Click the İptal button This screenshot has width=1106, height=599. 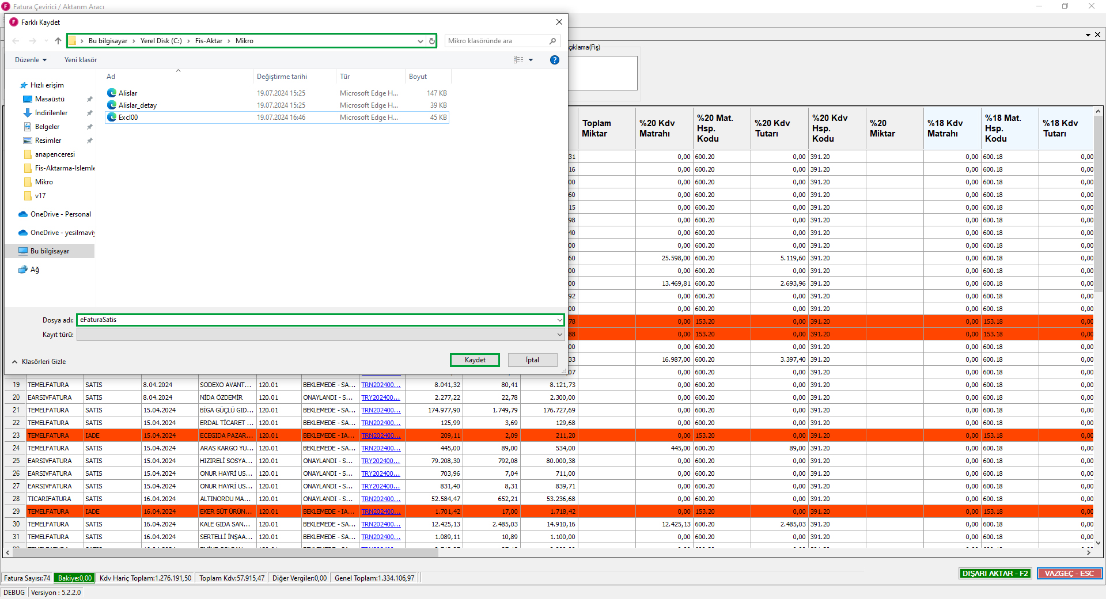pyautogui.click(x=532, y=360)
